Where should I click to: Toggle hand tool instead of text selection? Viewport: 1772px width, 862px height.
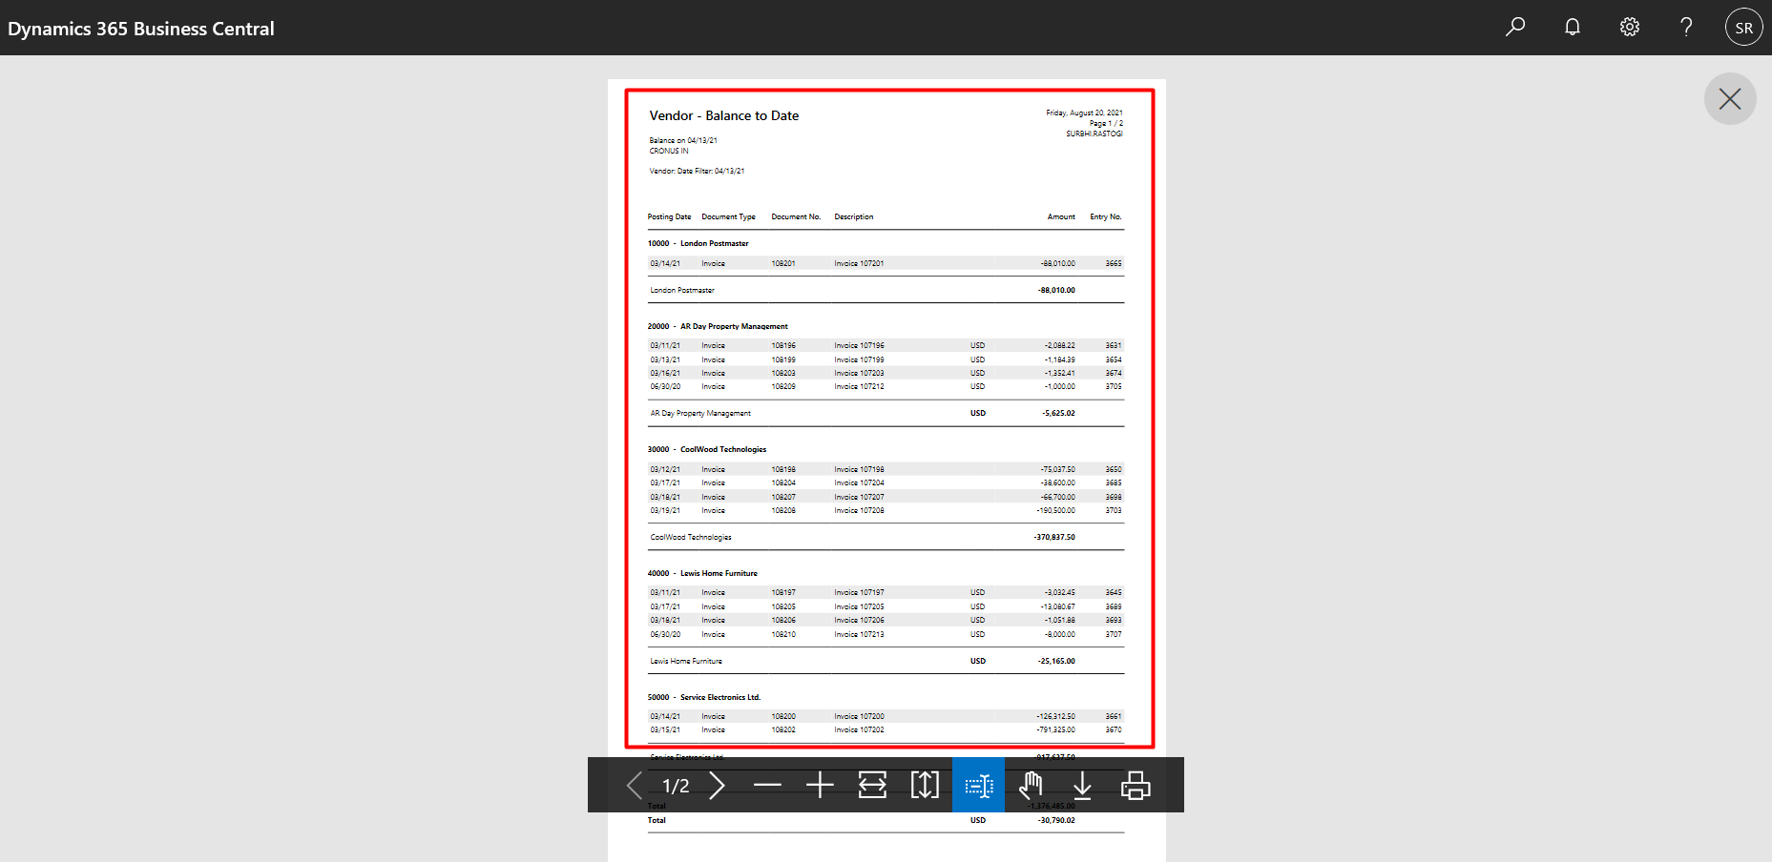(1032, 785)
